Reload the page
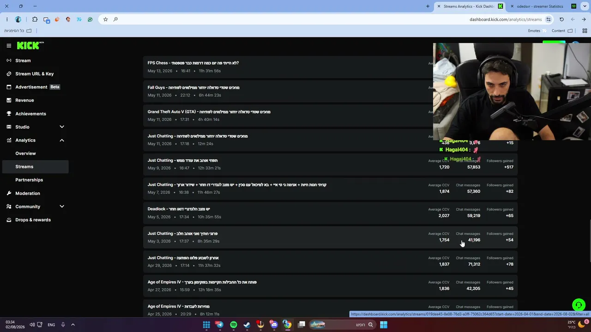The height and width of the screenshot is (332, 591). pos(561,19)
